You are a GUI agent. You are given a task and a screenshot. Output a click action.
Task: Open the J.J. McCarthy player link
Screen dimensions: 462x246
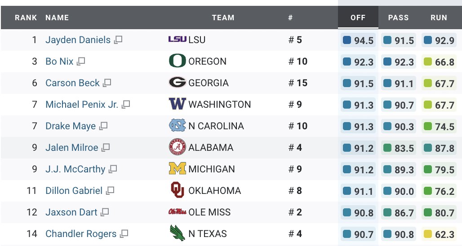click(75, 169)
